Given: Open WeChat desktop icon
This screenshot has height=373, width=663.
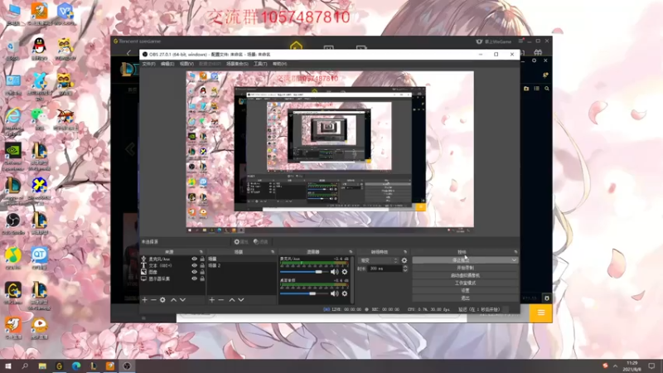Looking at the screenshot, I should (x=39, y=119).
